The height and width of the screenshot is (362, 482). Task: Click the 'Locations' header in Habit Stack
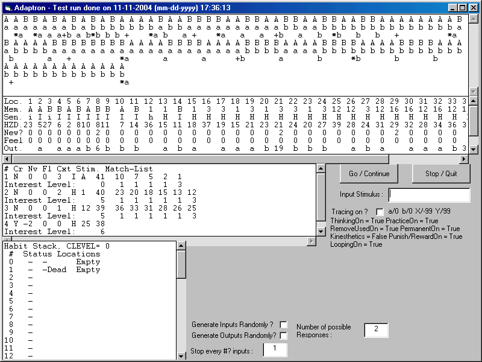(x=79, y=254)
